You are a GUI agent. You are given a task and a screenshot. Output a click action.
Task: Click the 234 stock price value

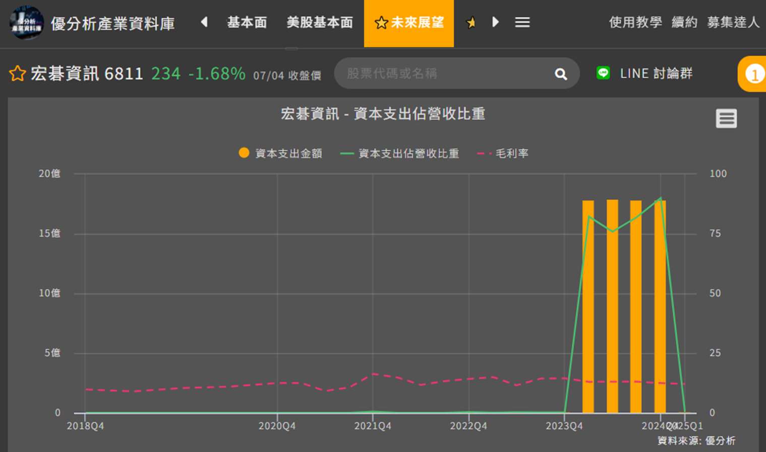tap(166, 74)
